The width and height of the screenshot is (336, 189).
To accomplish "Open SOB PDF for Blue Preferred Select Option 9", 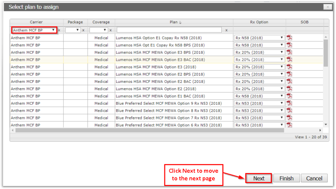I will 289,103.
